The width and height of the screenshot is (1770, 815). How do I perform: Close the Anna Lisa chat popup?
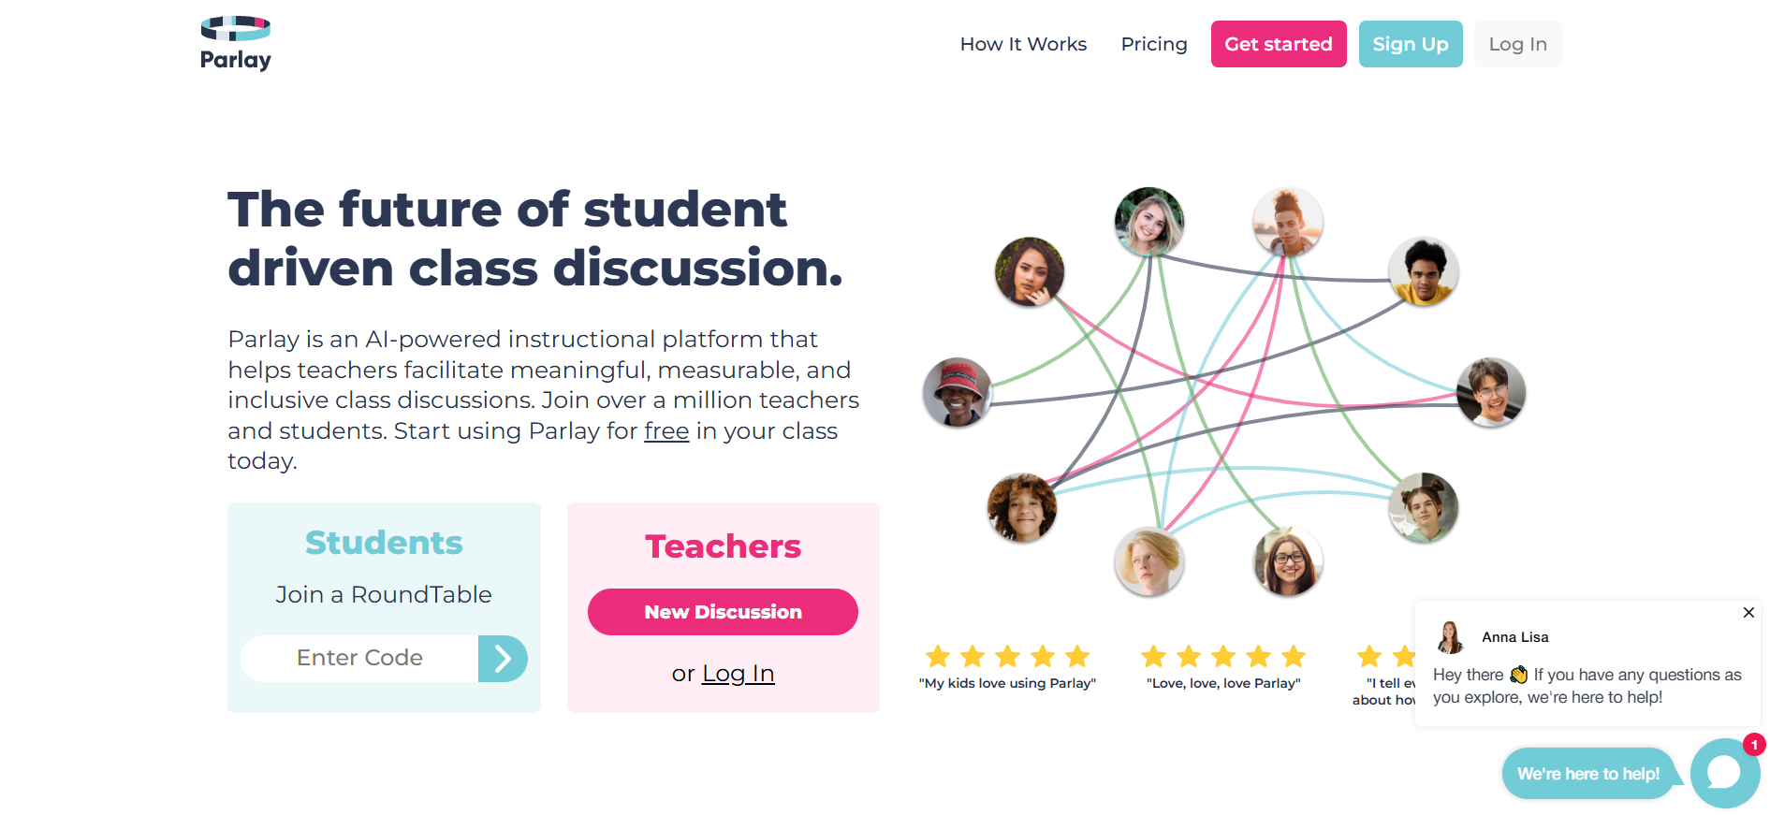[1748, 613]
